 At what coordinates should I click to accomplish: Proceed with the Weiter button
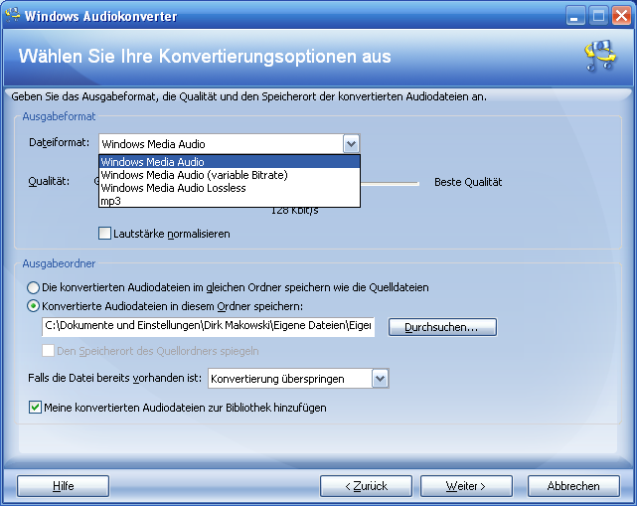pyautogui.click(x=466, y=486)
